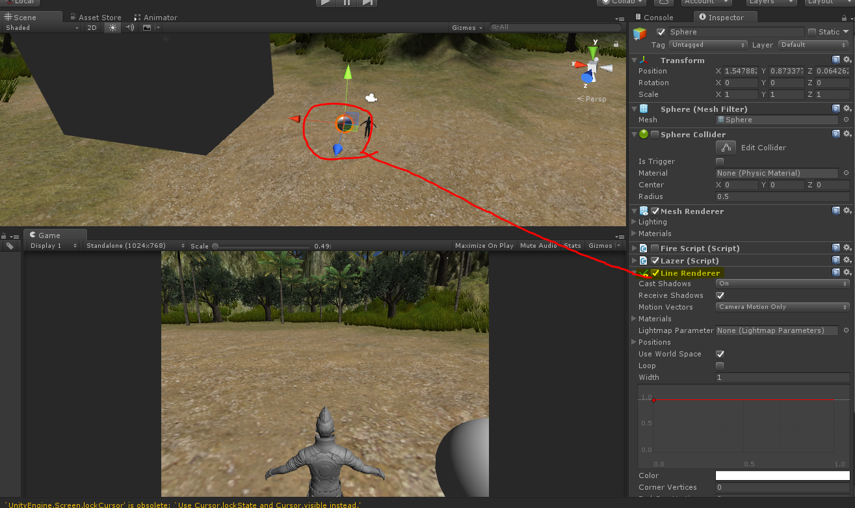
Task: Click Maximize On Play
Action: coord(484,245)
